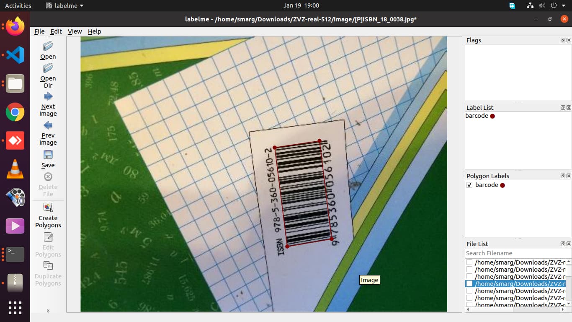Select the highlighted file path in File List

[520, 284]
